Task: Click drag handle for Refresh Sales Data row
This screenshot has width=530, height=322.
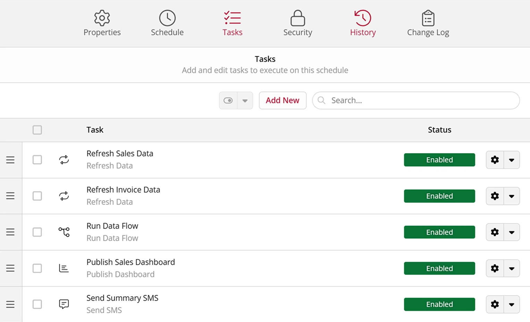Action: 10,160
